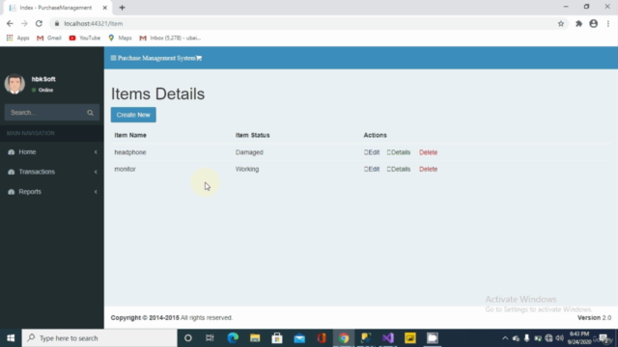
Task: Open the Chrome profile account icon
Action: [x=594, y=23]
